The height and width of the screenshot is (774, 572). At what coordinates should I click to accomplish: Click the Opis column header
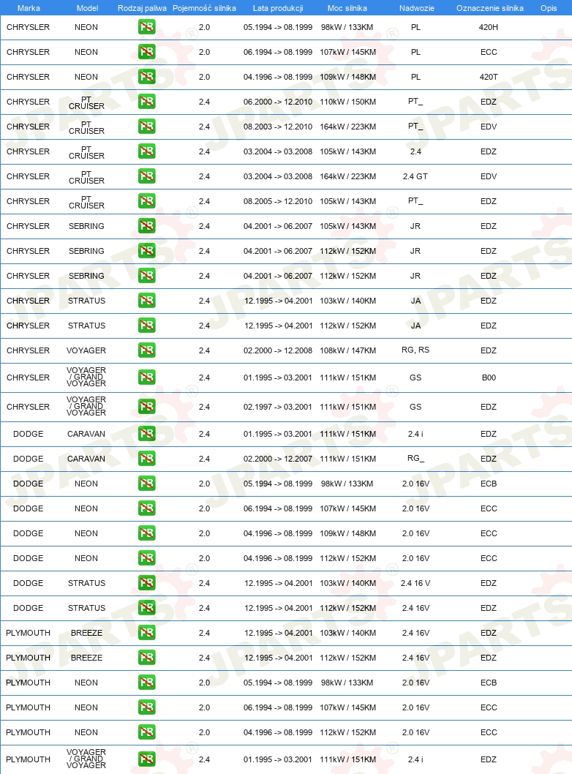[x=549, y=8]
